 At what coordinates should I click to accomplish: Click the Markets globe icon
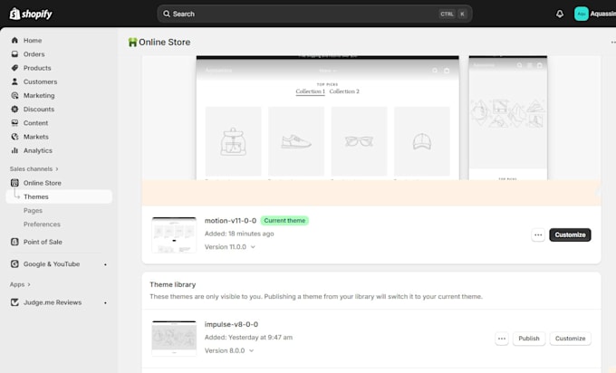point(14,136)
